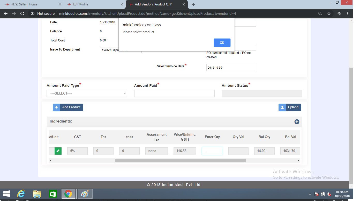Open the Windows Store taskbar icon
The height and width of the screenshot is (201, 360).
tap(53, 194)
